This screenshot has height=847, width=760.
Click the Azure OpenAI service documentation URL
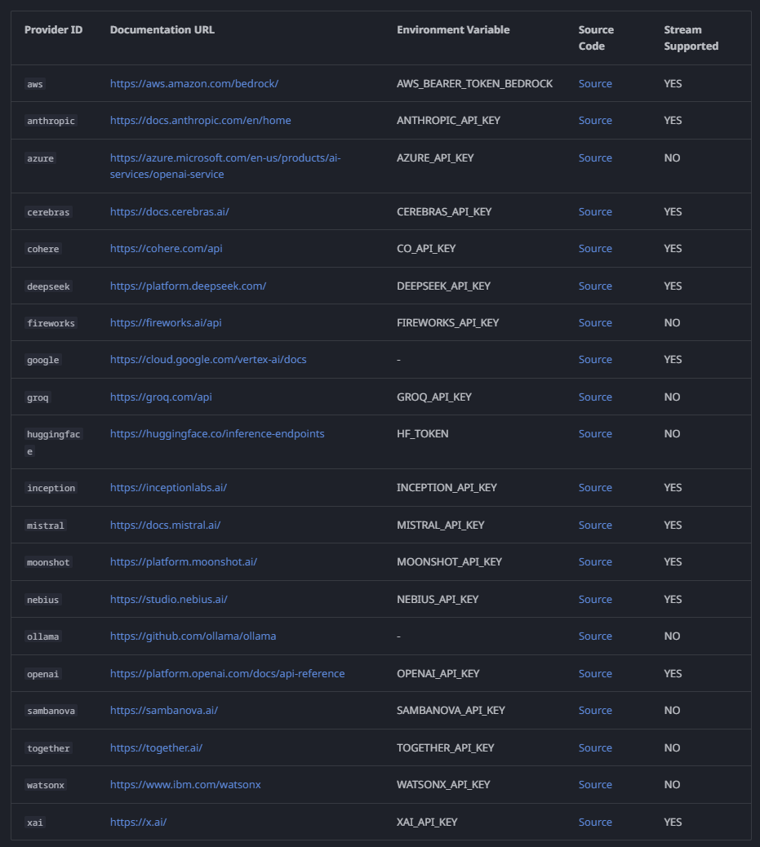point(225,166)
